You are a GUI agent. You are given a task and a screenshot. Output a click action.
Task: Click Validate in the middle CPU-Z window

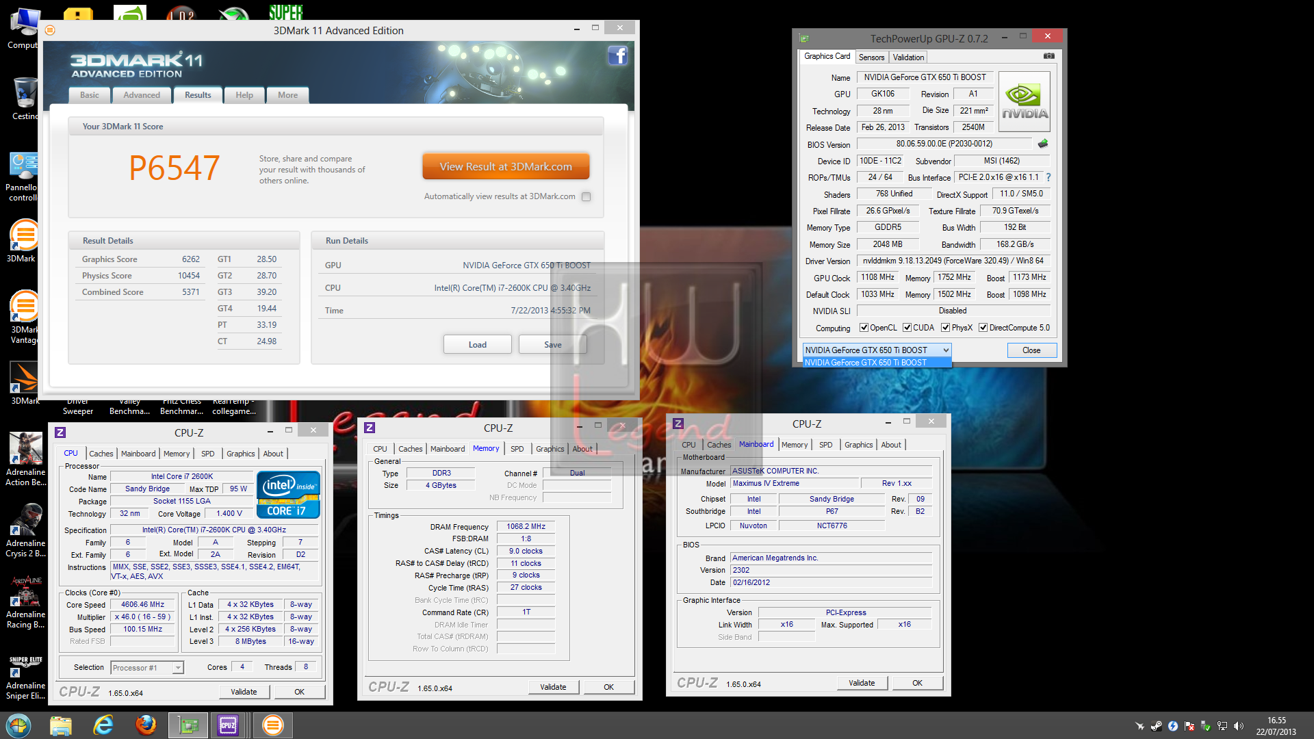click(x=553, y=687)
